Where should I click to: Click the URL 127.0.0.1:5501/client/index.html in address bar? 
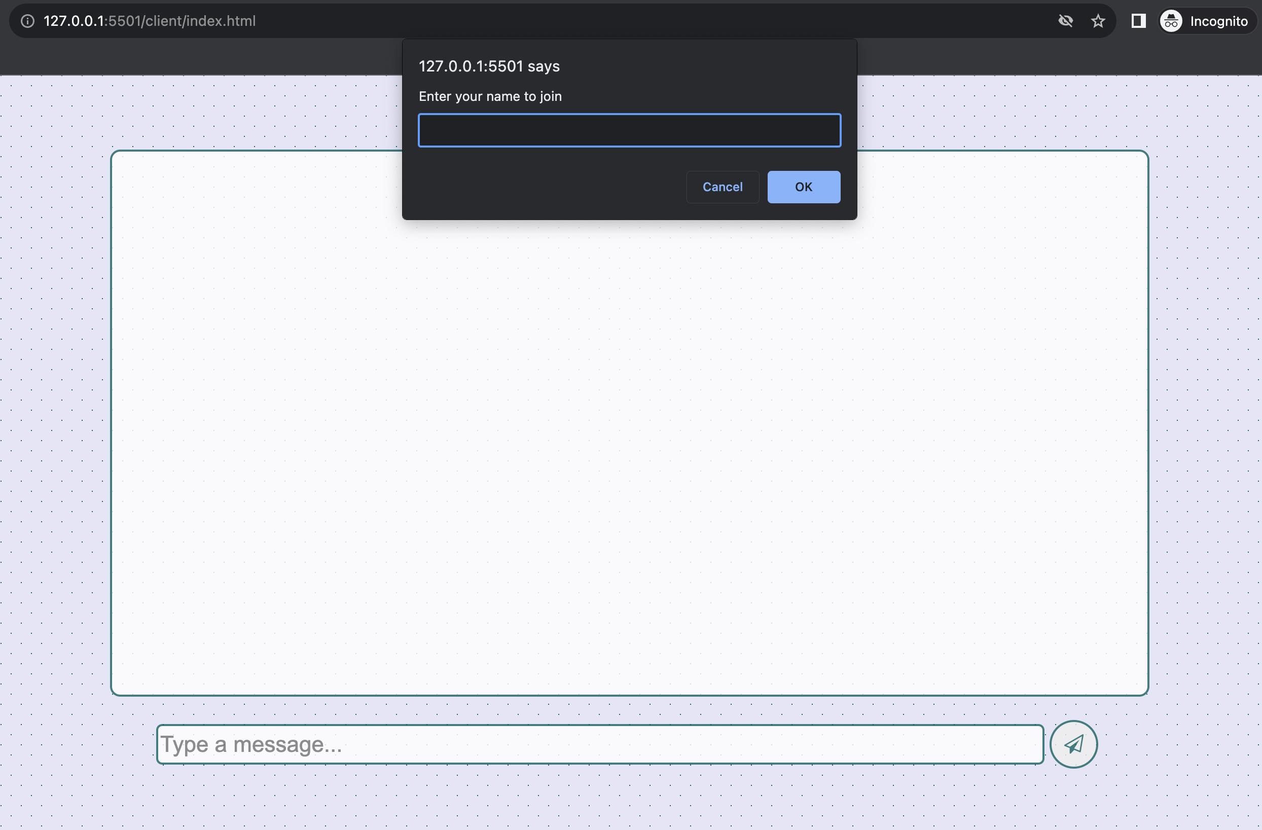(x=150, y=21)
